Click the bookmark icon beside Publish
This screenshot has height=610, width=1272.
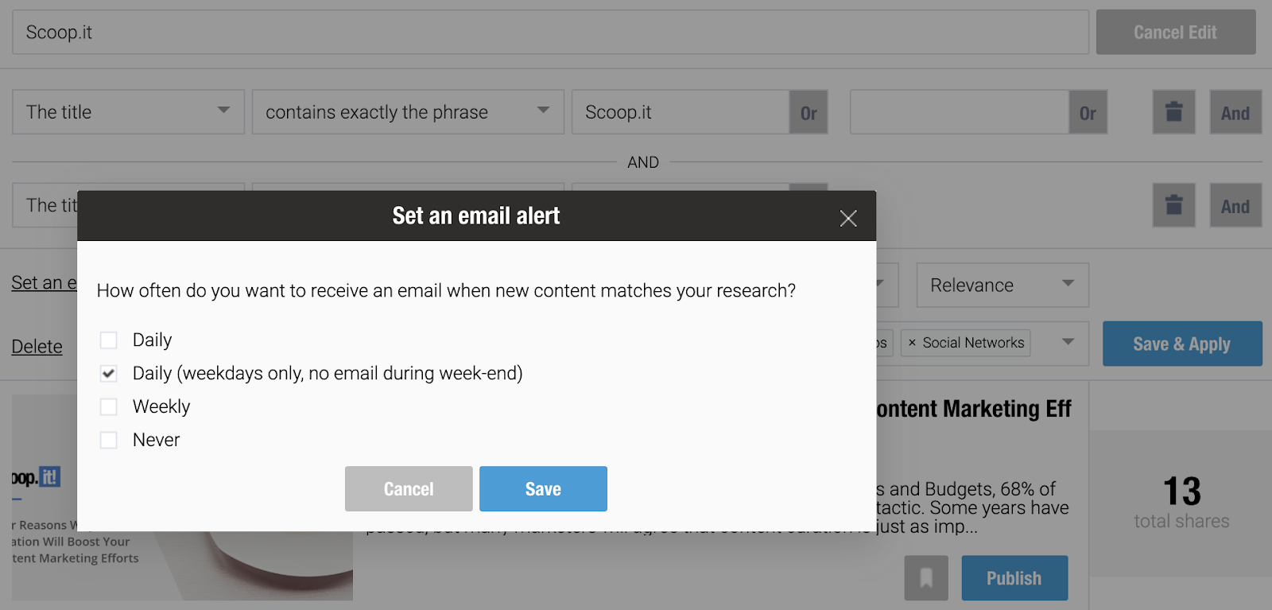(x=926, y=578)
